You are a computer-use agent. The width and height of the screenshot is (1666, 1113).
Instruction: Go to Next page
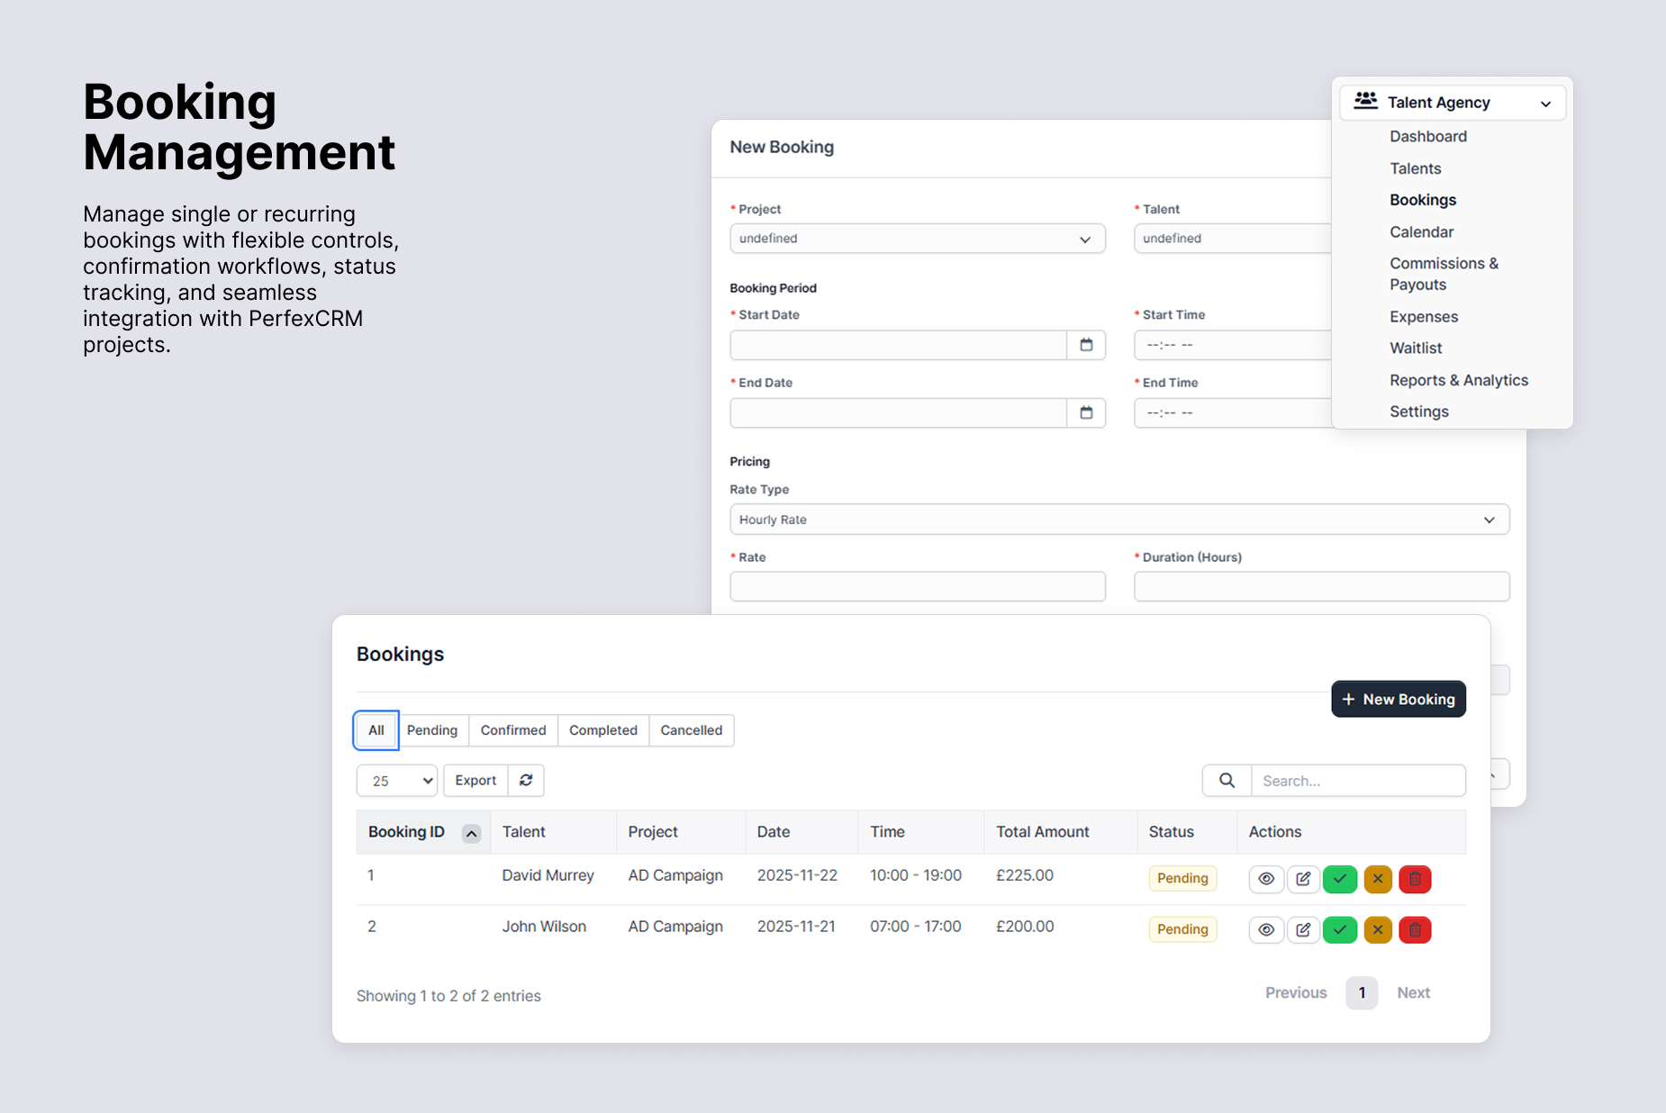(1414, 992)
